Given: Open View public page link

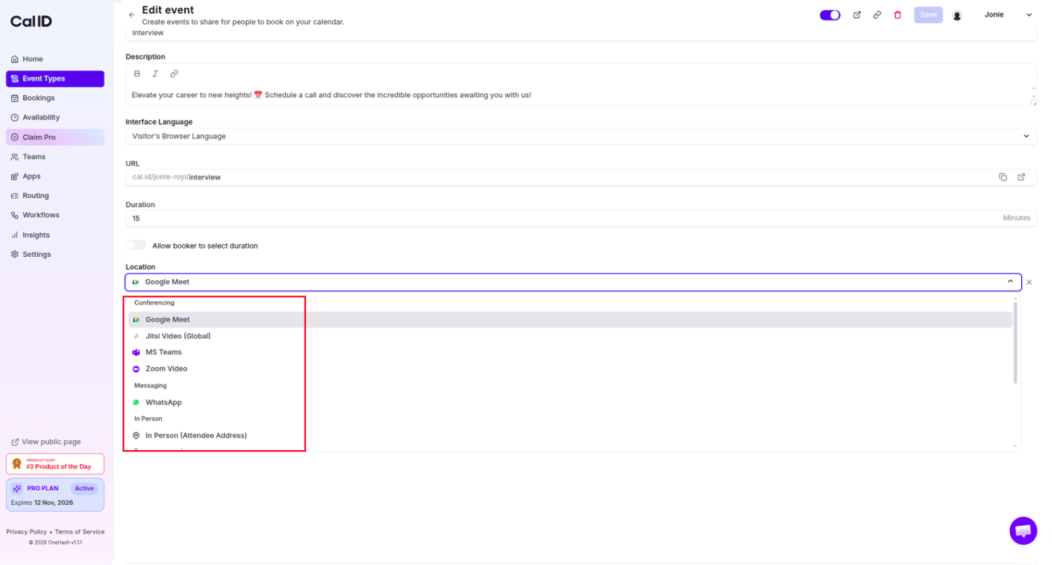Looking at the screenshot, I should click(46, 442).
